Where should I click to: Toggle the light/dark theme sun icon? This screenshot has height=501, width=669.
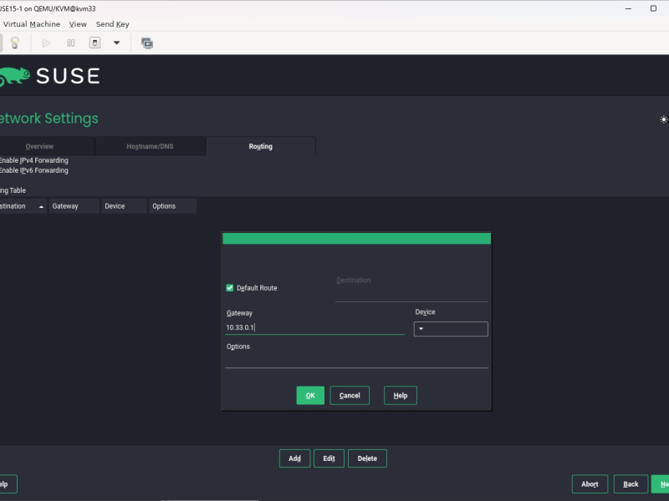[x=663, y=119]
